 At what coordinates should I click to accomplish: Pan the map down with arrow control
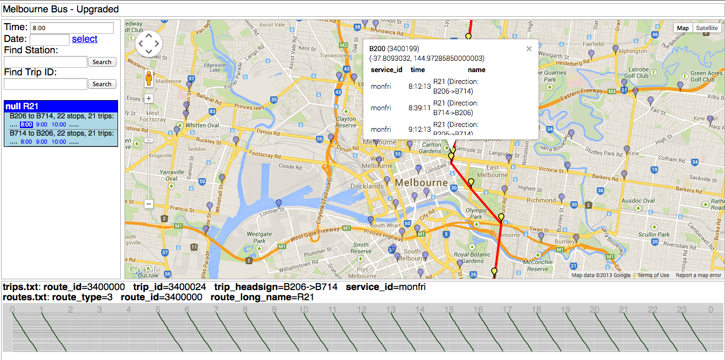(x=148, y=51)
